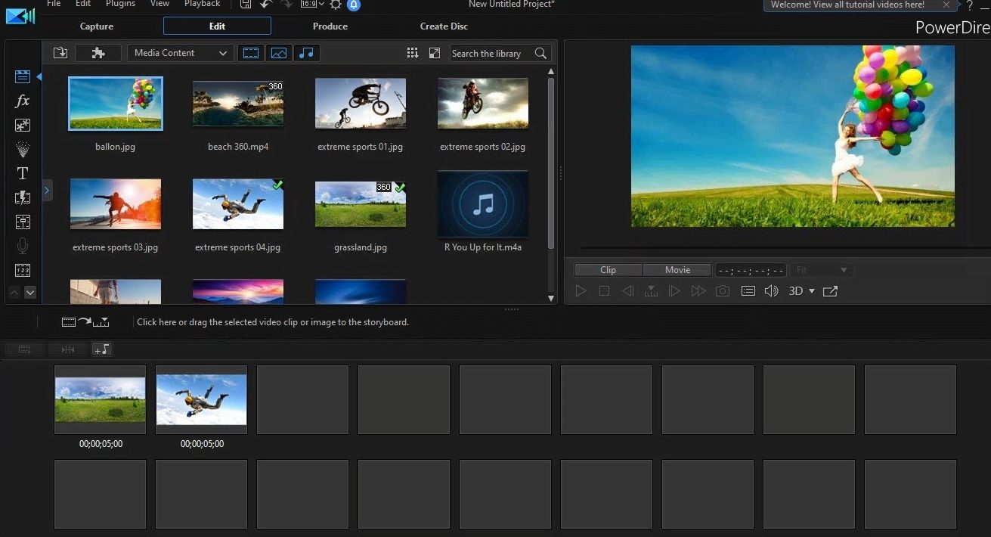The height and width of the screenshot is (537, 991).
Task: Select the Movie preview mode button
Action: [x=677, y=269]
